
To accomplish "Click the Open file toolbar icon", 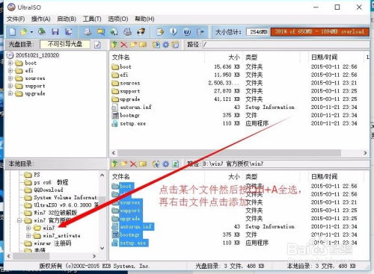I will pyautogui.click(x=24, y=32).
